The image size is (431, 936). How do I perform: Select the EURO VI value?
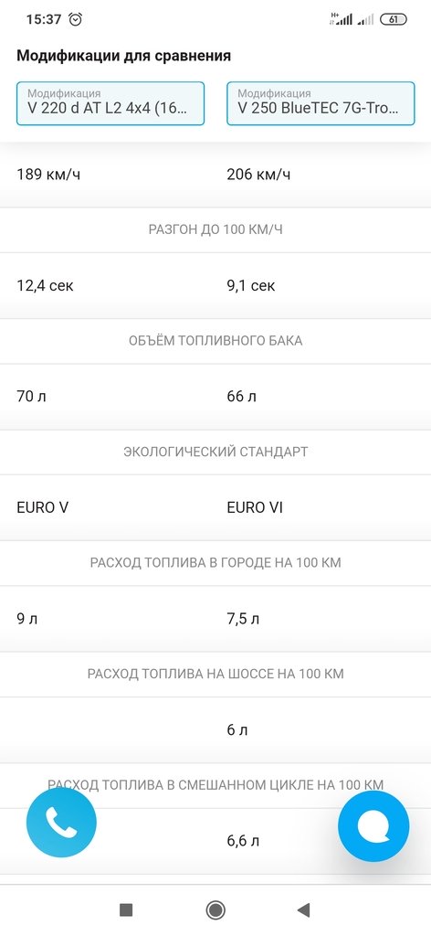(x=255, y=507)
